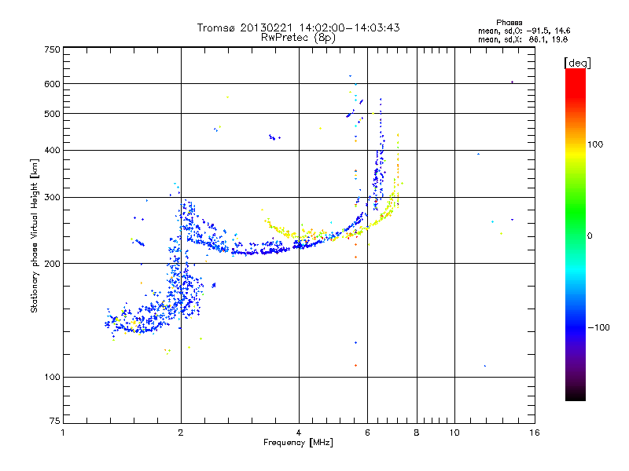Click the 'mean, sd,O: -91.5, 14.6' line
Viewport: 629px width, 471px height.
click(524, 31)
